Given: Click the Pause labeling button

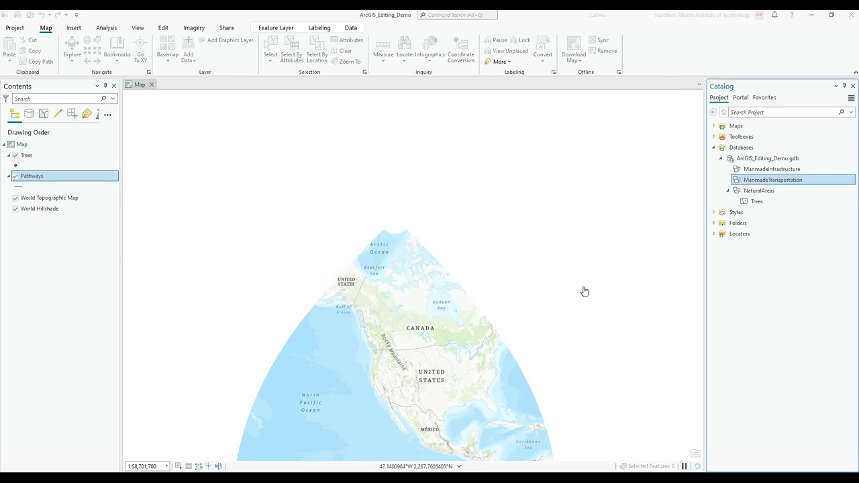Looking at the screenshot, I should tap(496, 40).
